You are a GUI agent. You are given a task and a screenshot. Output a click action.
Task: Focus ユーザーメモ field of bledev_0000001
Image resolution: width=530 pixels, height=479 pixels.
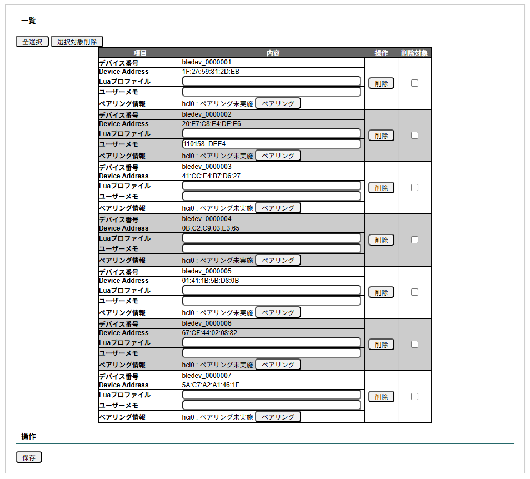coord(272,92)
